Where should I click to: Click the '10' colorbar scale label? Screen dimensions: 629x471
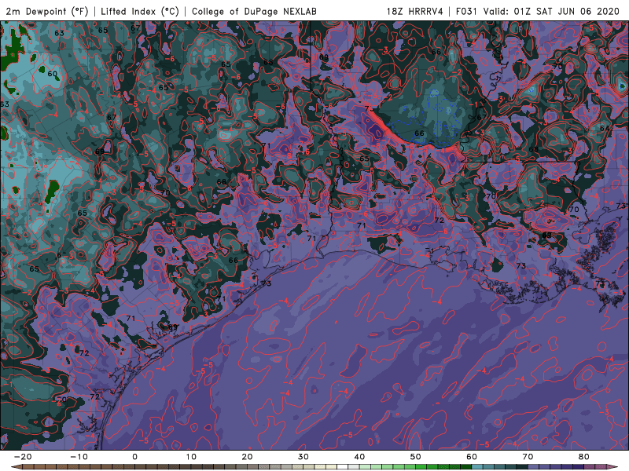click(x=191, y=457)
